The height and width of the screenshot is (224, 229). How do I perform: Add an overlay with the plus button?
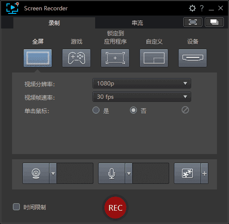click(204, 174)
